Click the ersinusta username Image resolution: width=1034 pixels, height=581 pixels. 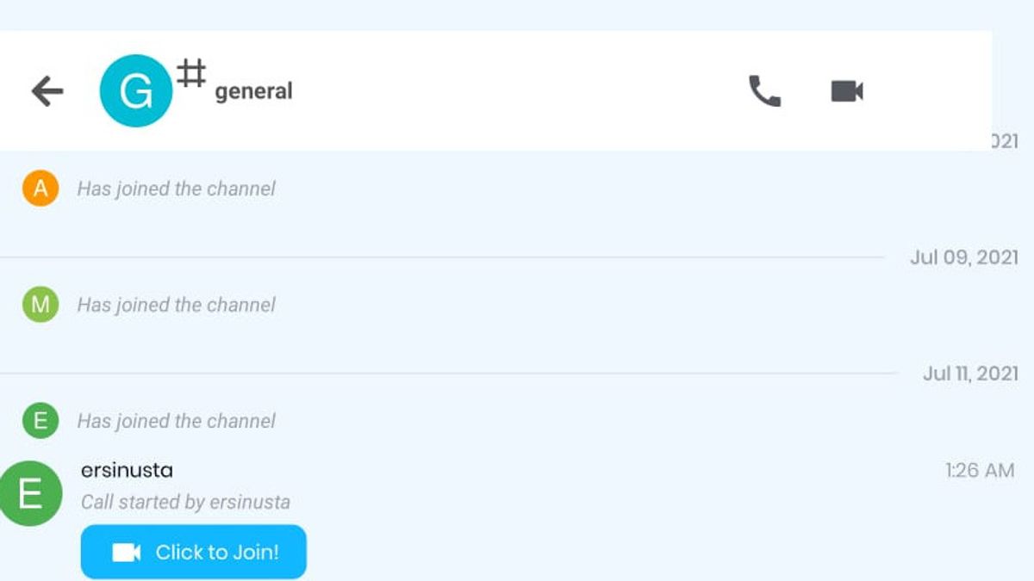(x=127, y=470)
